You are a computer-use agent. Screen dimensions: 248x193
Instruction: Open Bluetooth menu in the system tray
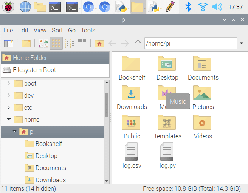188,6
